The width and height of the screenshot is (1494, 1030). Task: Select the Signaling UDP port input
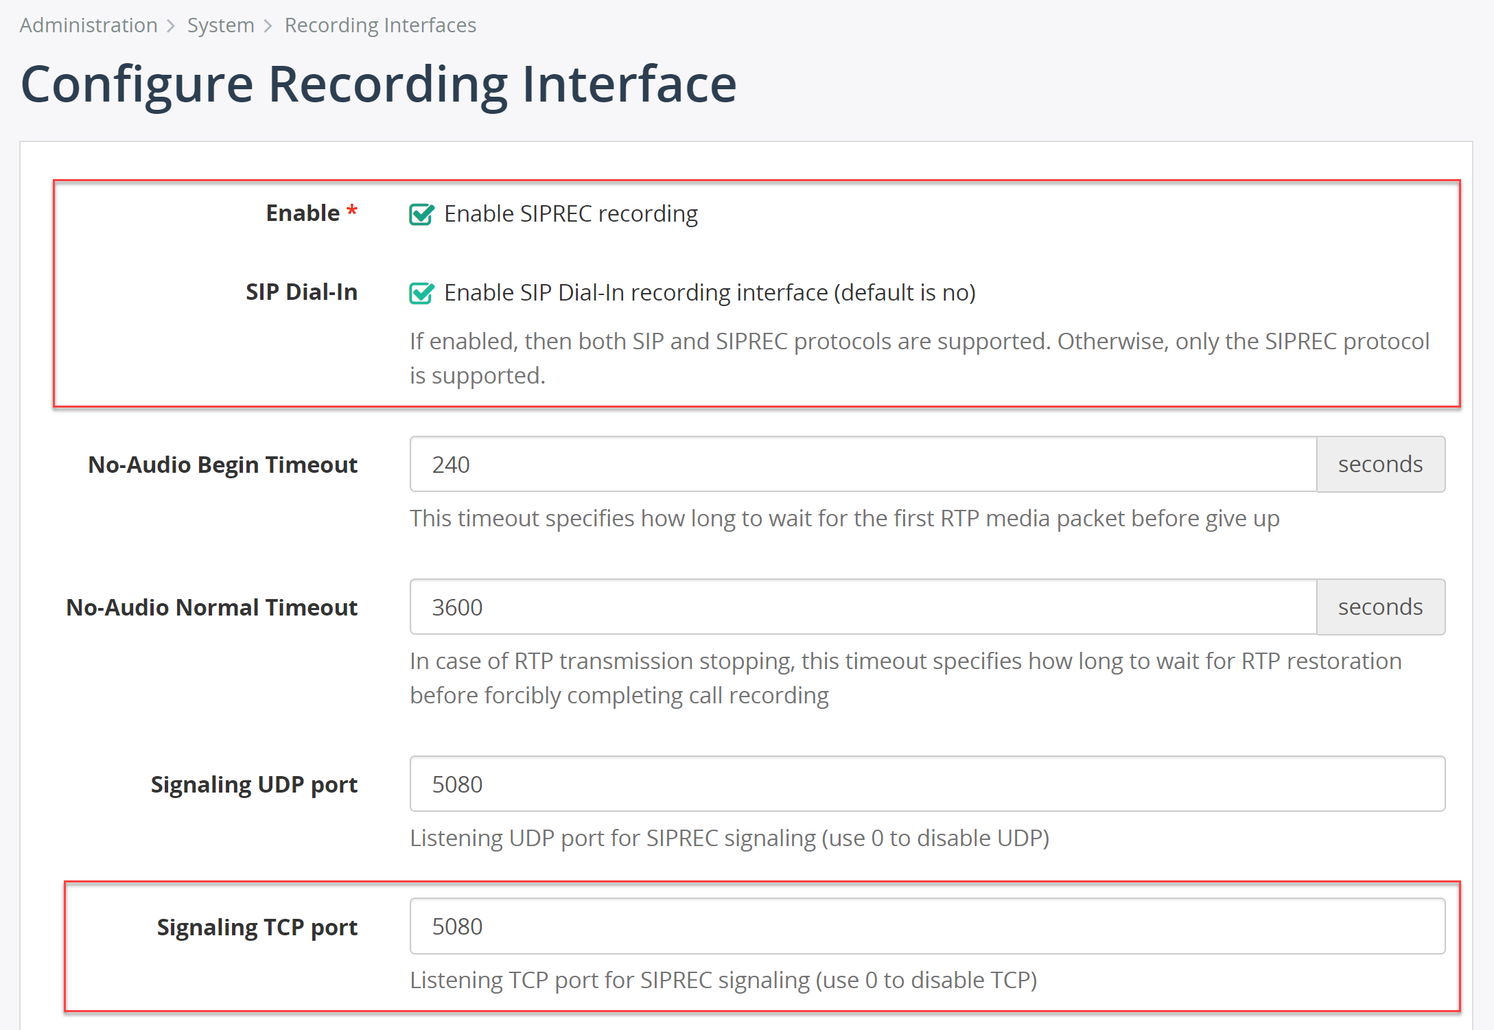(x=928, y=784)
